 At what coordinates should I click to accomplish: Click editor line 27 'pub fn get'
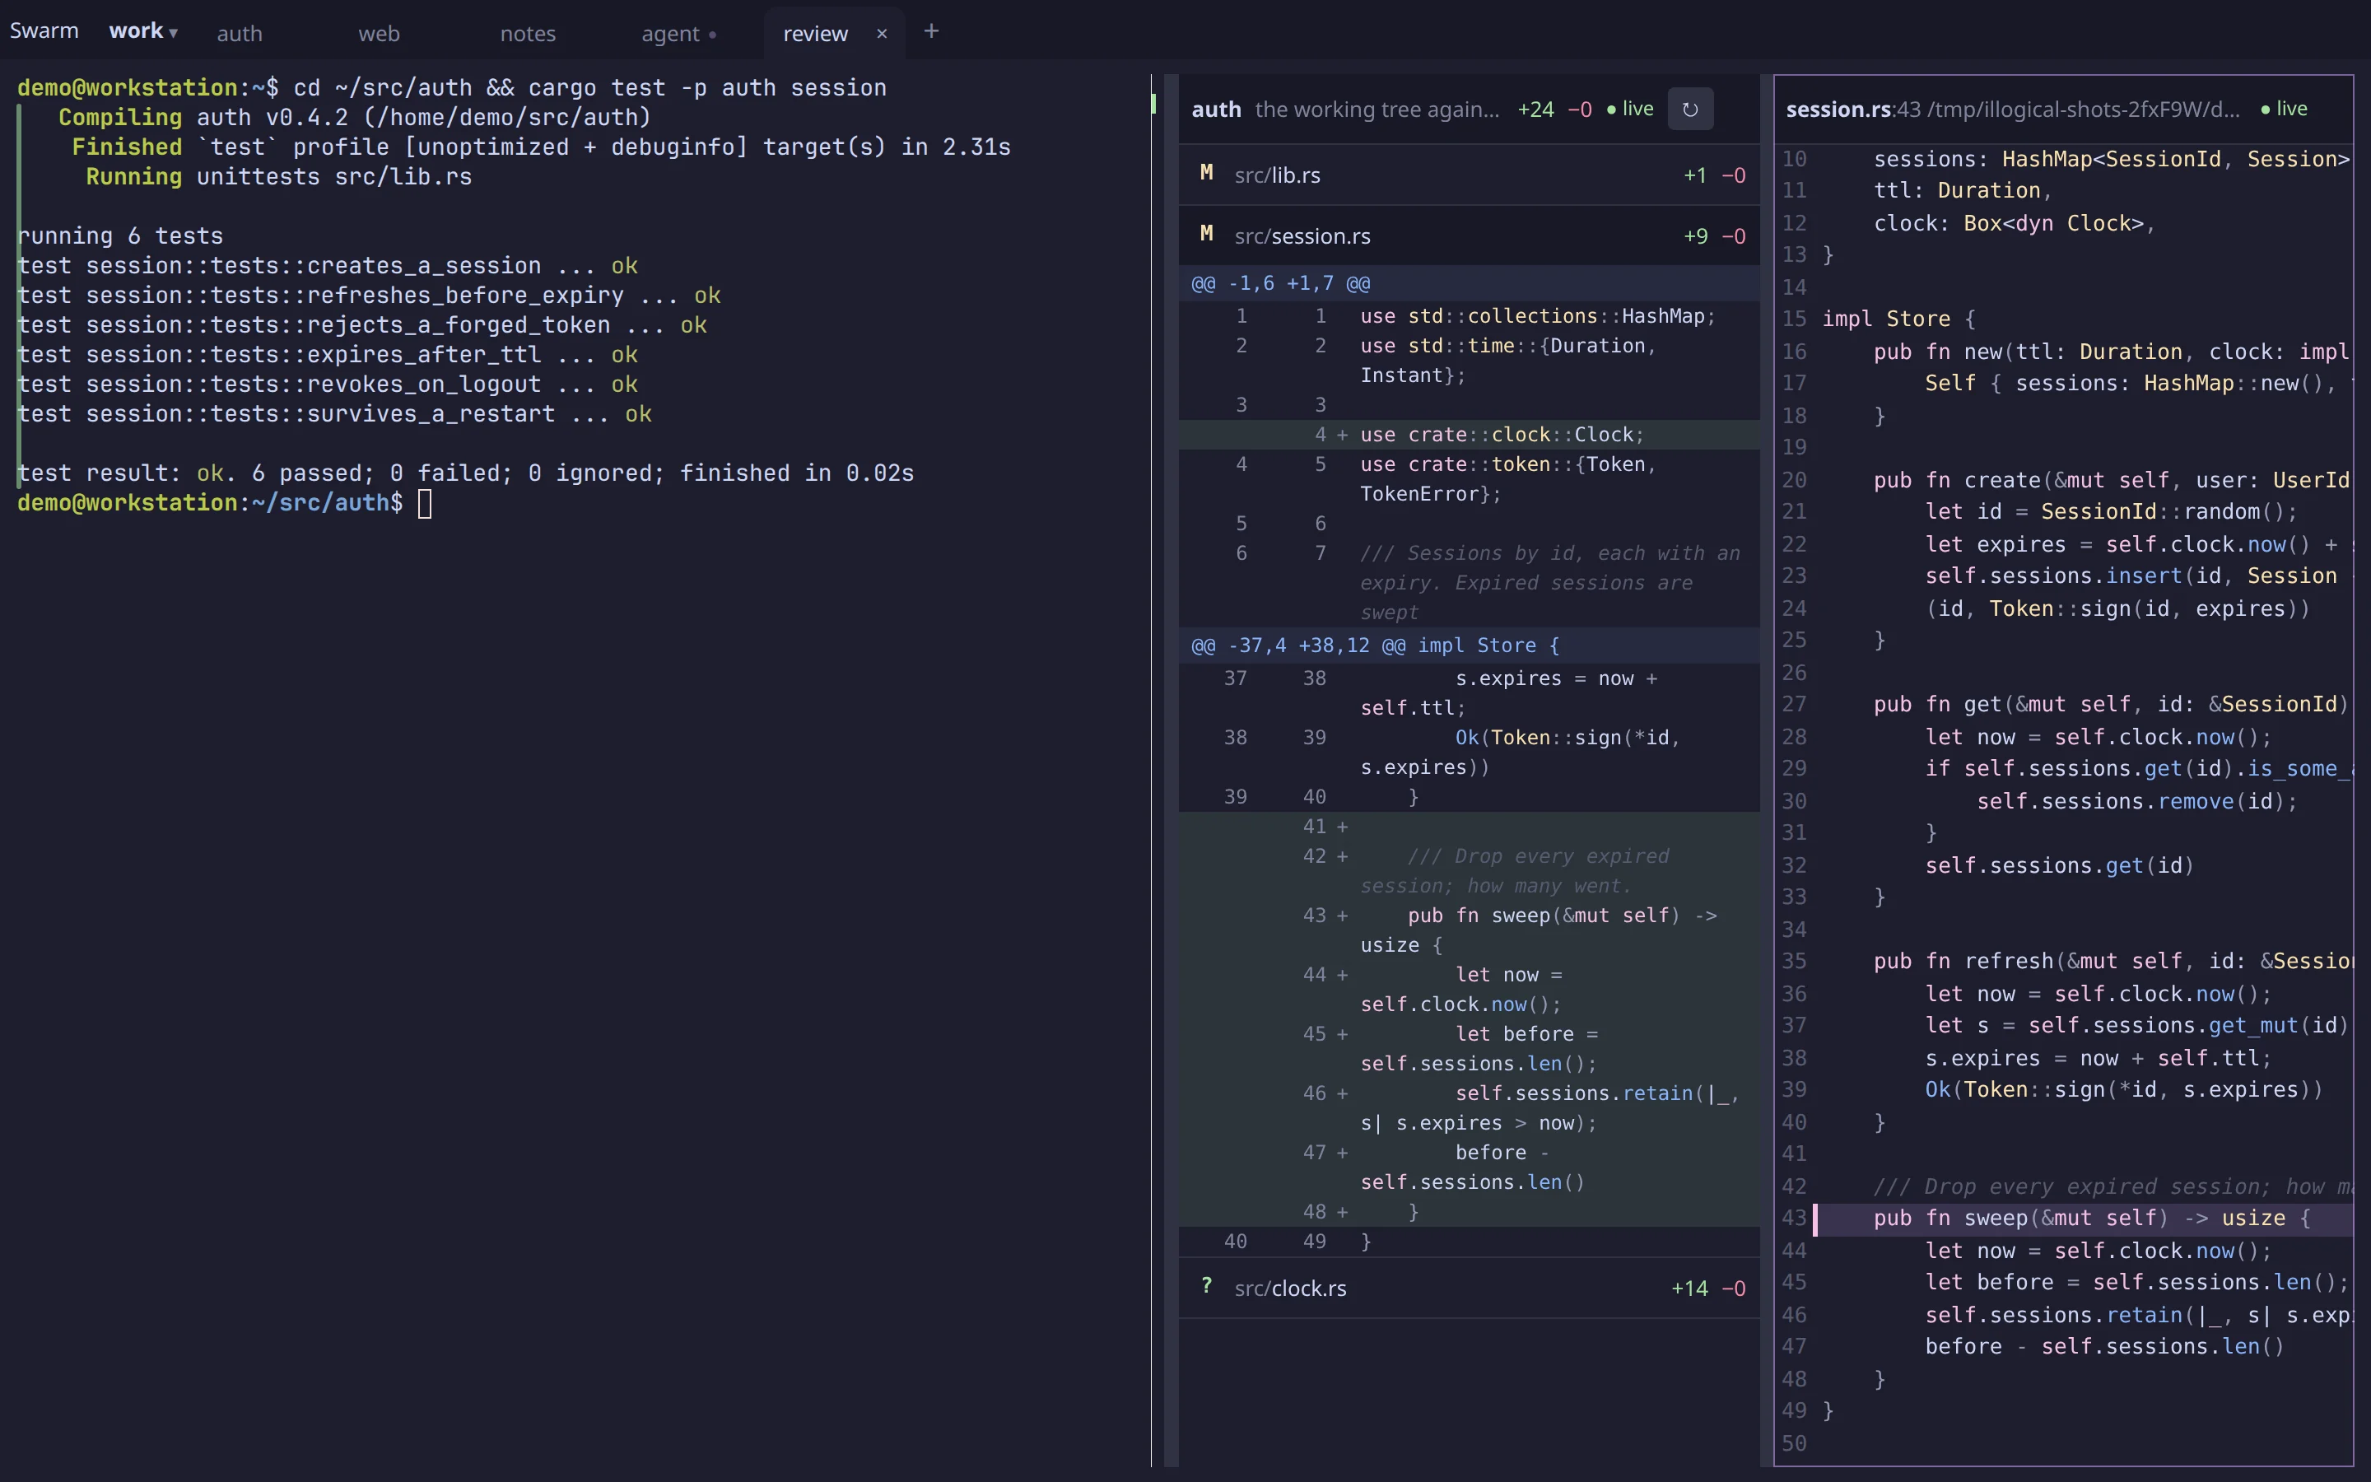click(2066, 704)
